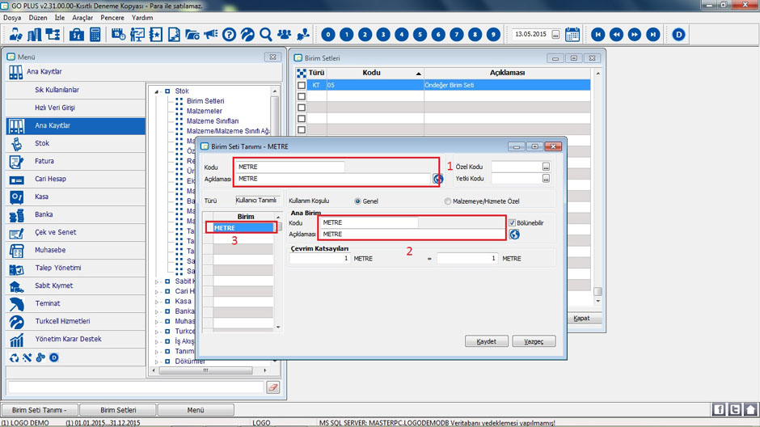
Task: Select the Genel radio button
Action: click(x=357, y=201)
